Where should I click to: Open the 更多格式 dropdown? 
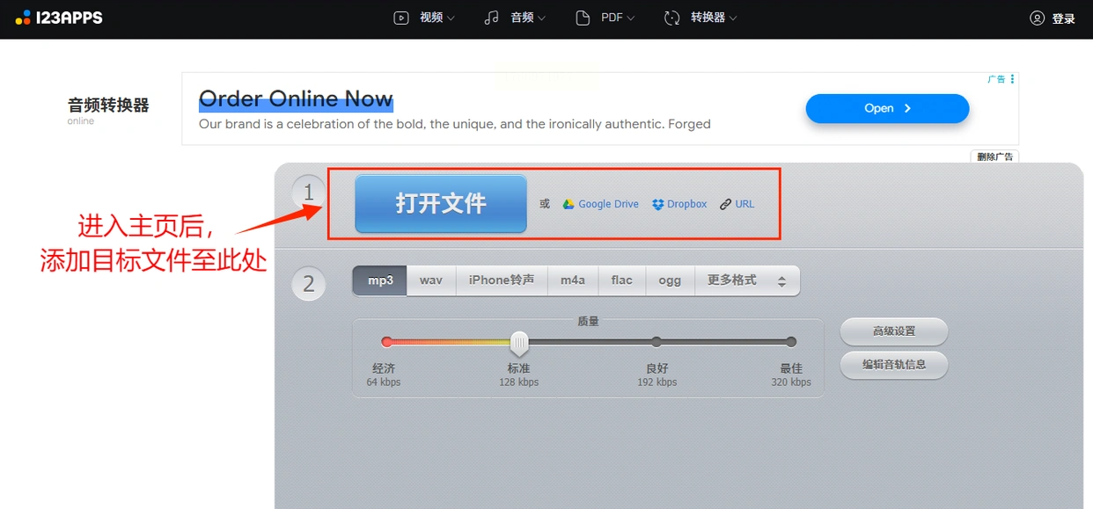(x=747, y=280)
